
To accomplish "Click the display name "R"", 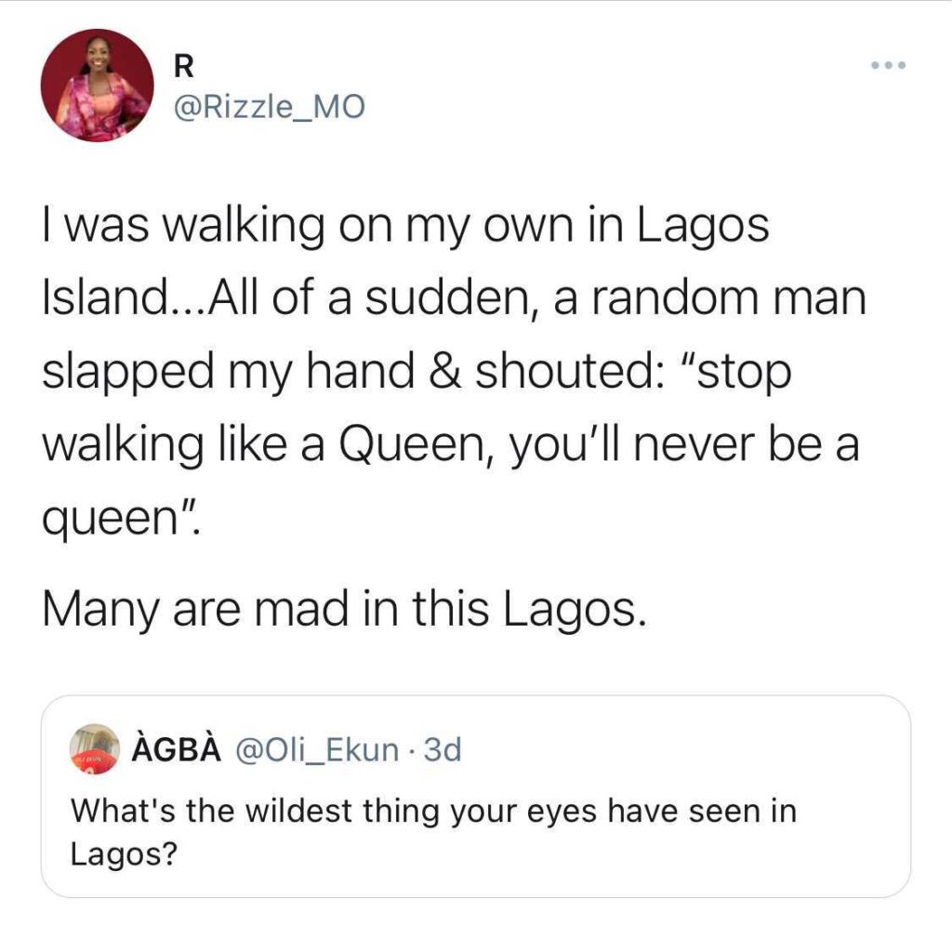I will click(x=183, y=68).
